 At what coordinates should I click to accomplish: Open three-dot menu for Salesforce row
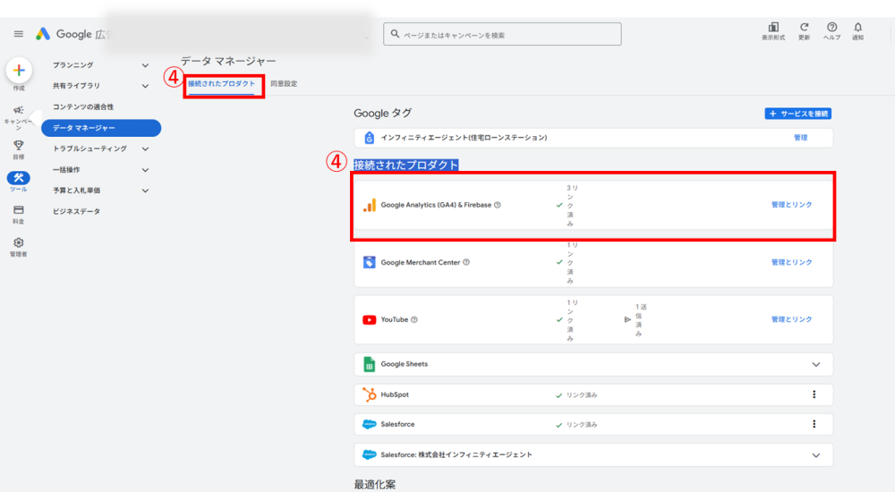point(814,424)
